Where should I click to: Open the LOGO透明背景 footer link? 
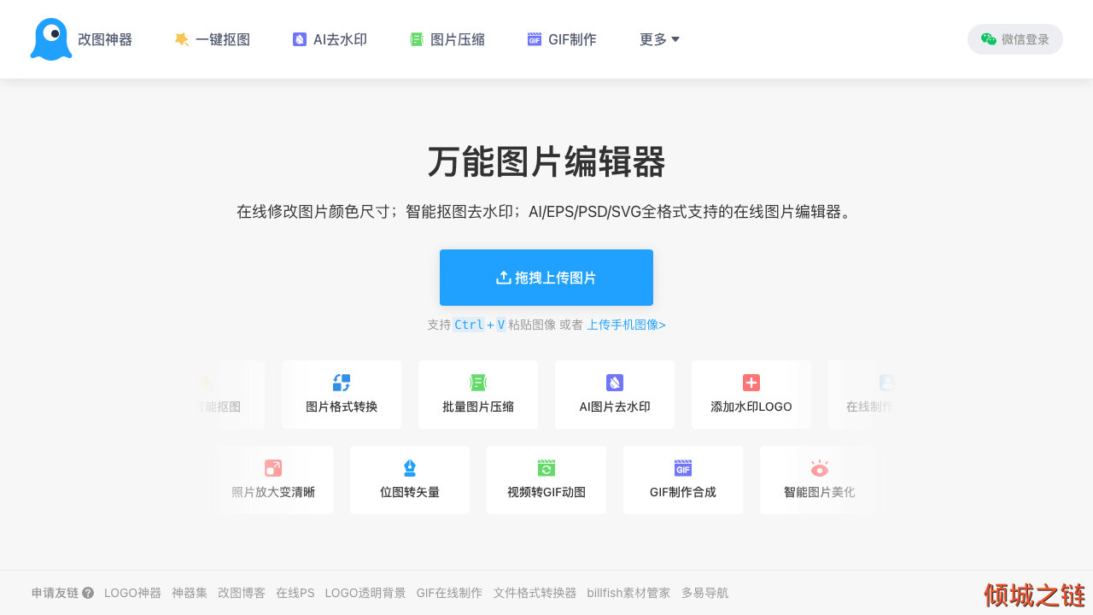365,593
